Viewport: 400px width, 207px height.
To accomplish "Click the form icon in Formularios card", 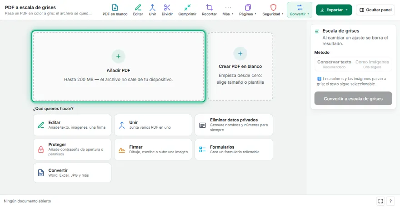I will [202, 149].
